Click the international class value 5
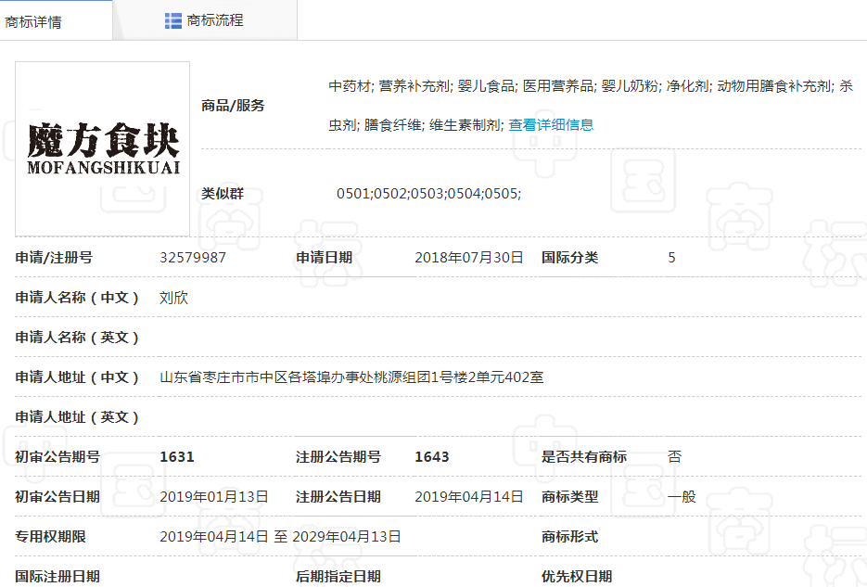 coord(671,258)
